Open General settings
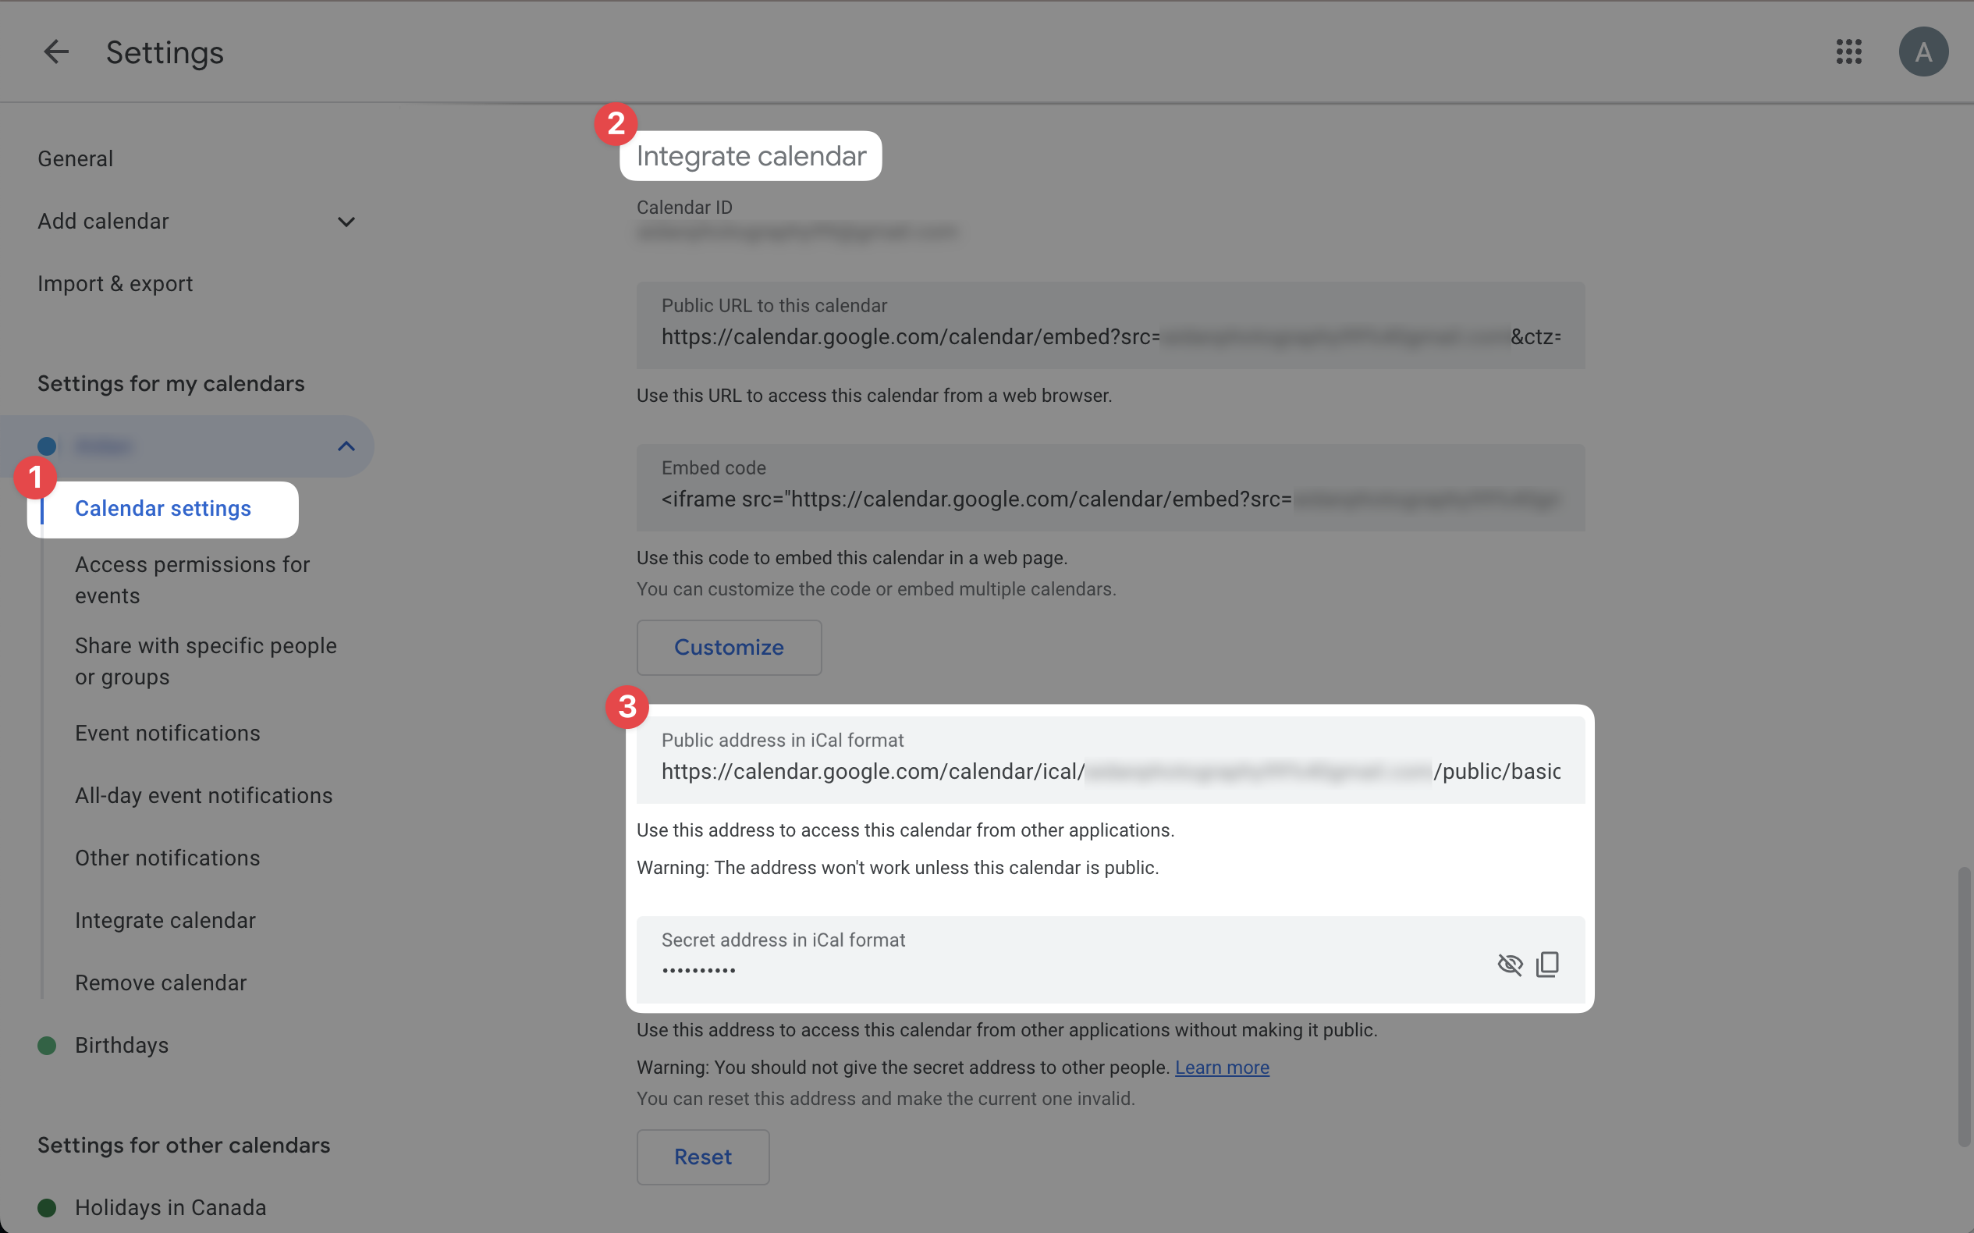 (75, 159)
